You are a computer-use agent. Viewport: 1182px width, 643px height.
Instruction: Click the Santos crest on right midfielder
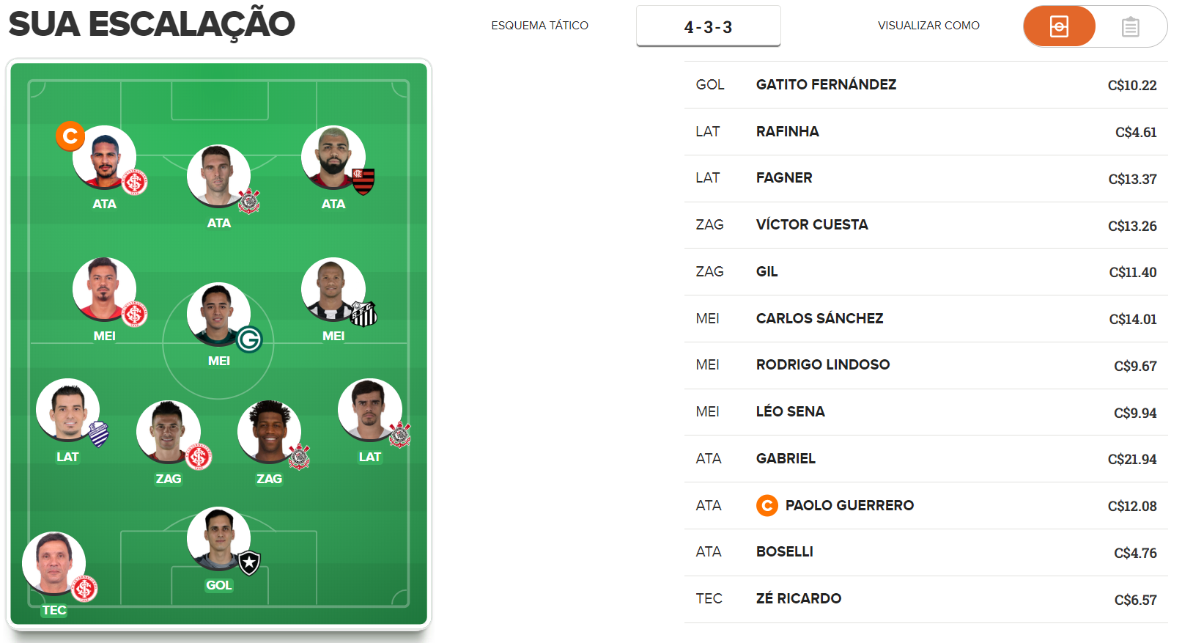click(363, 314)
